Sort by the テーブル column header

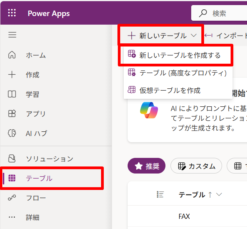(x=192, y=195)
